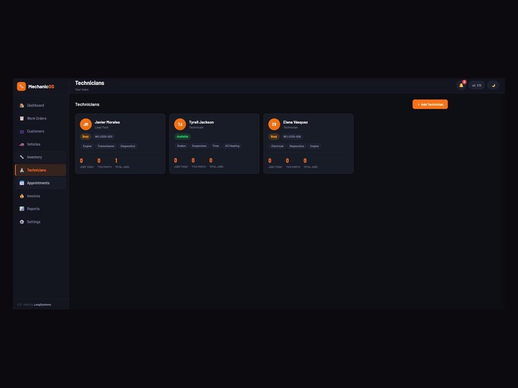
Task: Open Work Orders in the sidebar
Action: [40, 118]
